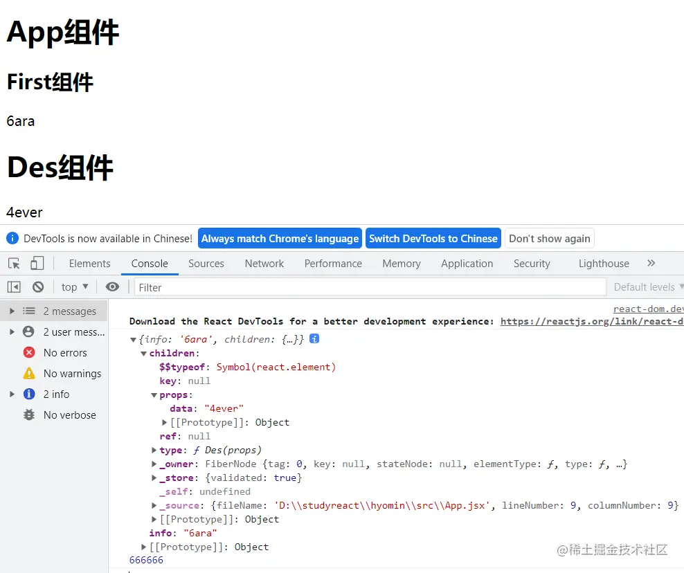Click the data: "4ever" value
Image resolution: width=684 pixels, height=573 pixels.
(x=224, y=408)
